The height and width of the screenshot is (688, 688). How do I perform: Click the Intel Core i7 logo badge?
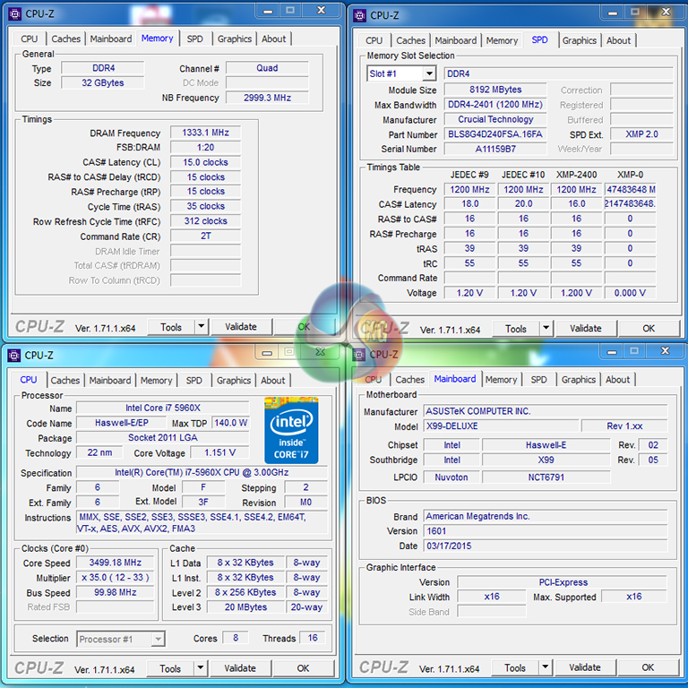click(x=292, y=429)
